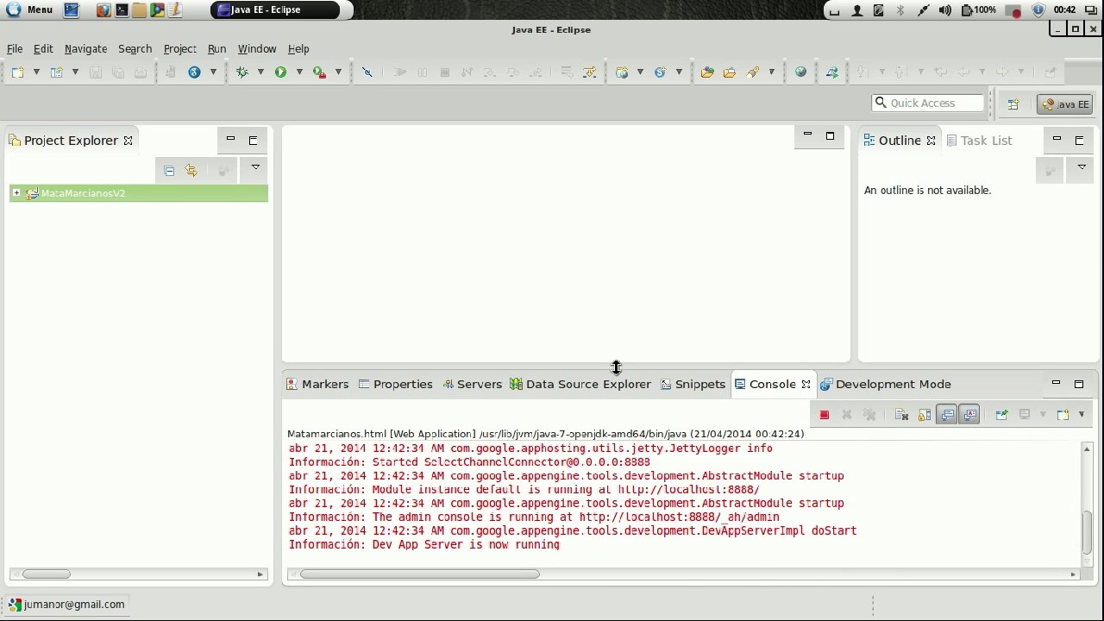Open the New wizard dropdown arrow
1104x621 pixels.
[36, 72]
